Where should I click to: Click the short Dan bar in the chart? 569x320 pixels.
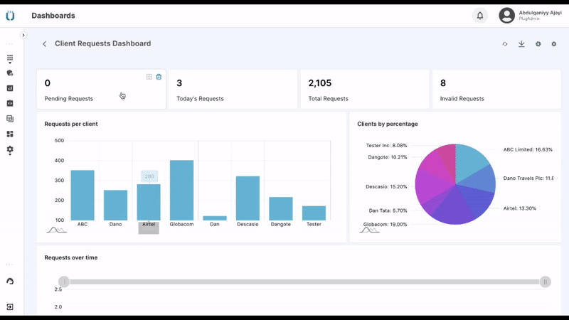215,218
